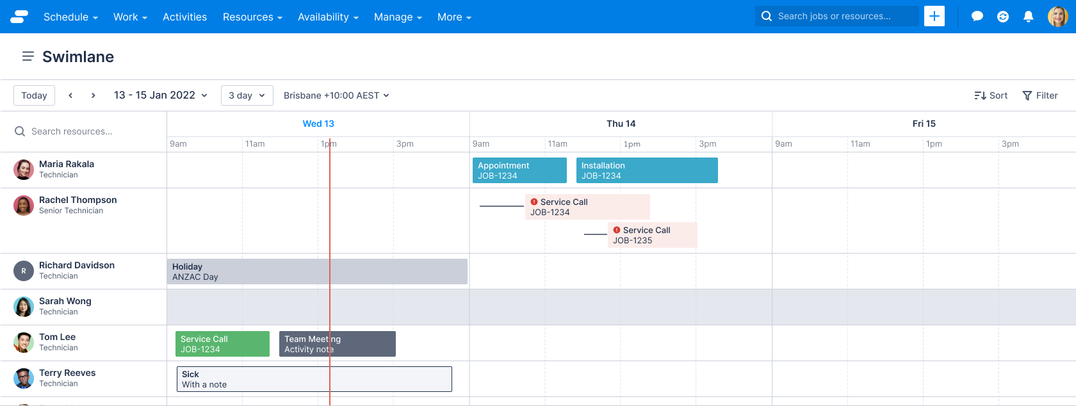Viewport: 1076px width, 406px height.
Task: Click the Sort icon button
Action: click(x=991, y=95)
